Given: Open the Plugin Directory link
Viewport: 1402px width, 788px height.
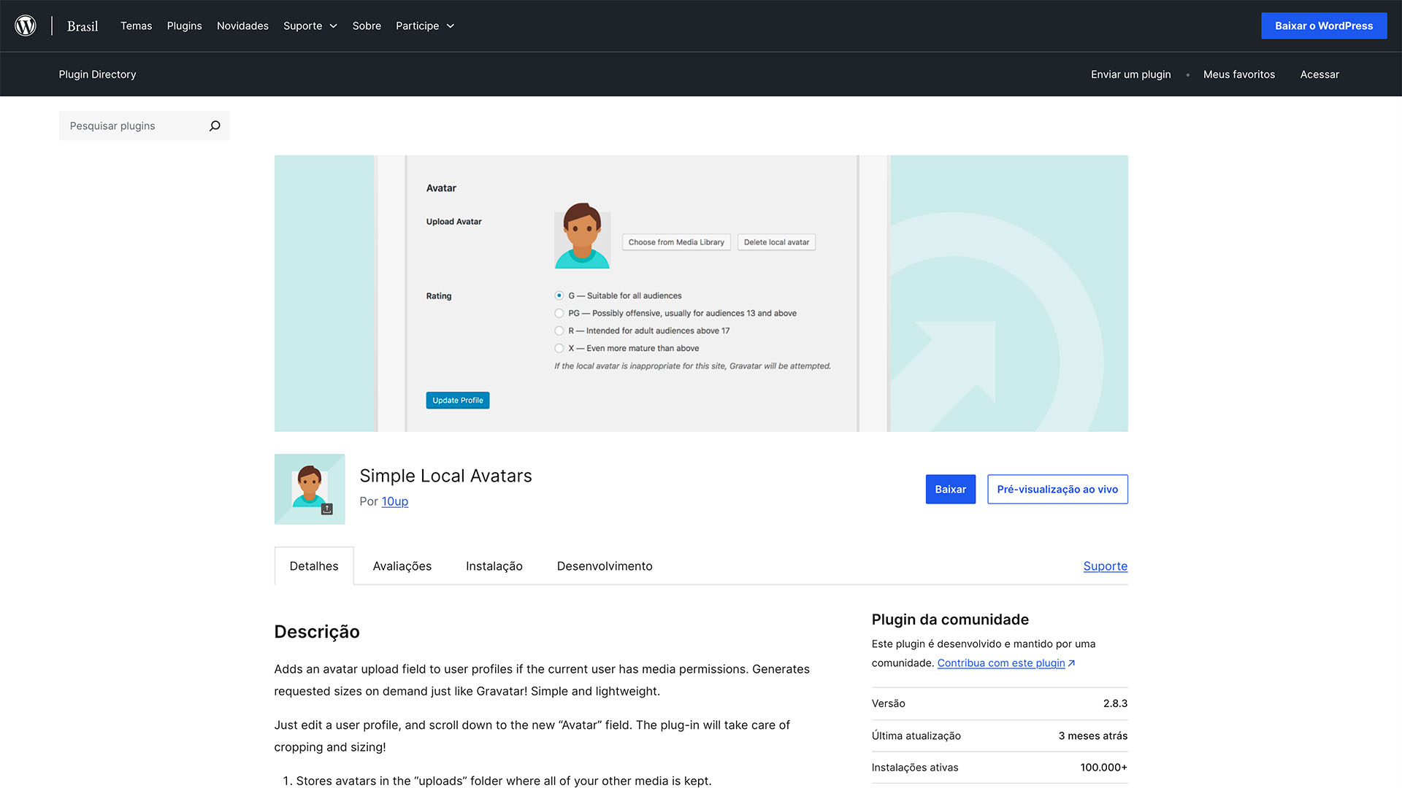Looking at the screenshot, I should (x=97, y=74).
